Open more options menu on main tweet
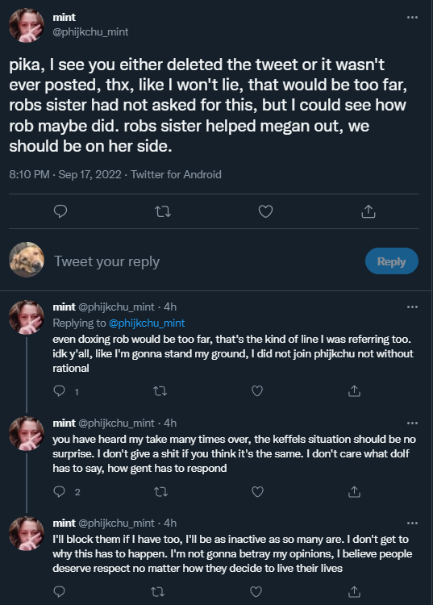Screen dimensions: 433x605 click(x=412, y=18)
